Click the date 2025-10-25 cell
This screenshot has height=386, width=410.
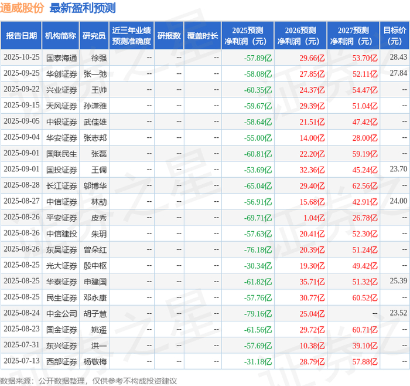coord(22,57)
